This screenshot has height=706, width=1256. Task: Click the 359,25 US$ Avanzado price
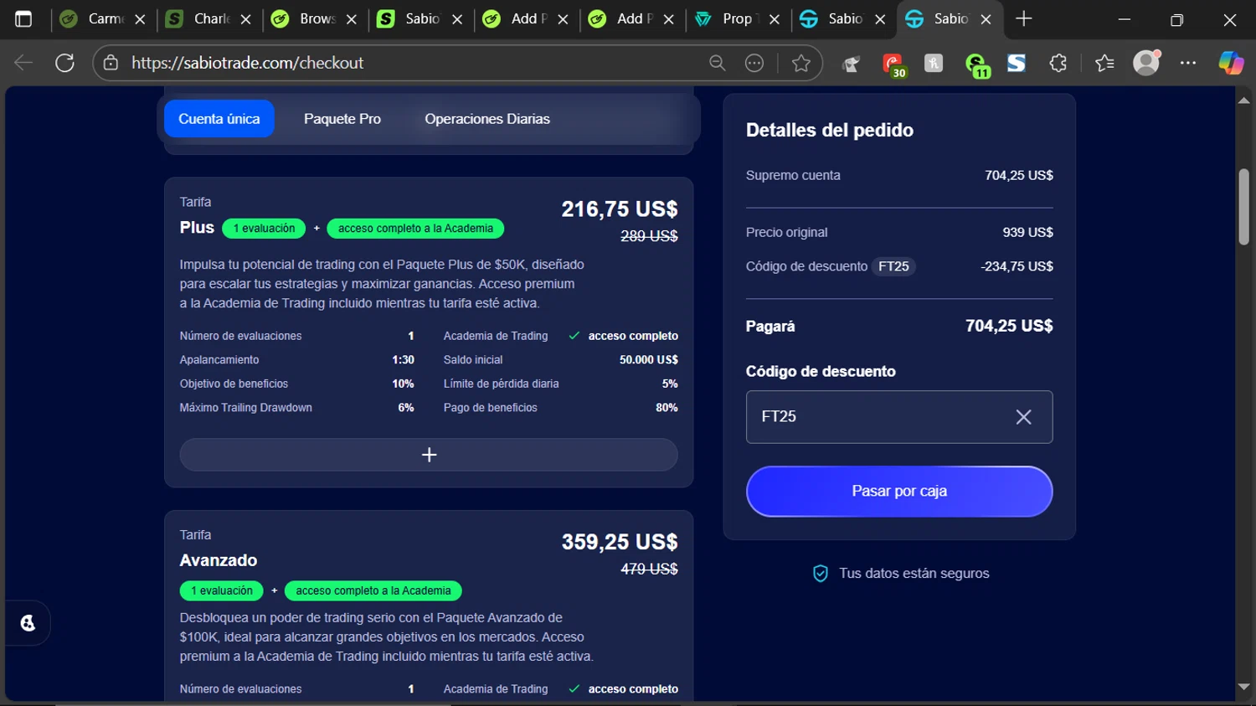(x=620, y=542)
